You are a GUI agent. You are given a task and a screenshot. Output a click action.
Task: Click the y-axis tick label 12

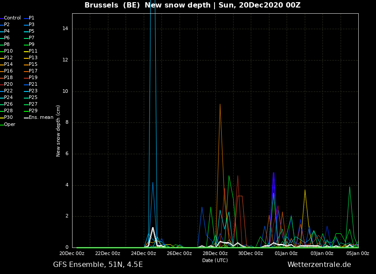tap(65, 60)
